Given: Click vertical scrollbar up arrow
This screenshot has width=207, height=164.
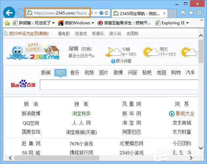Looking at the screenshot, I should [201, 35].
